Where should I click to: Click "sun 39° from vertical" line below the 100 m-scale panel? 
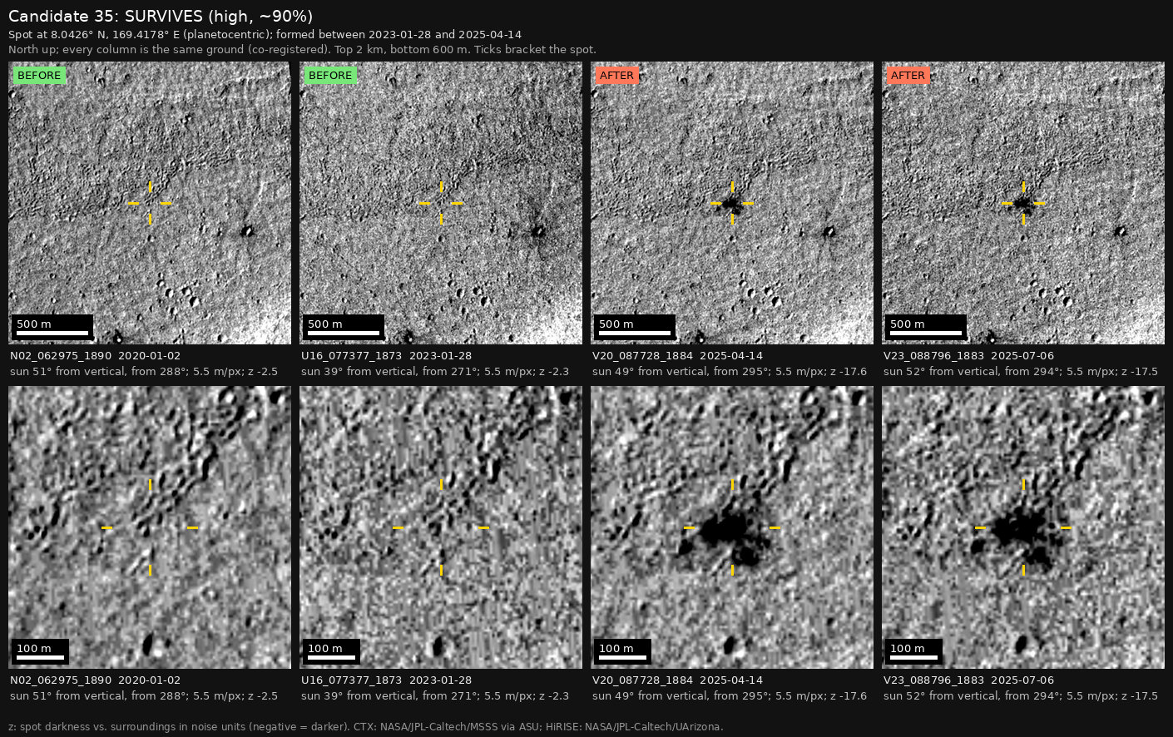click(x=435, y=696)
